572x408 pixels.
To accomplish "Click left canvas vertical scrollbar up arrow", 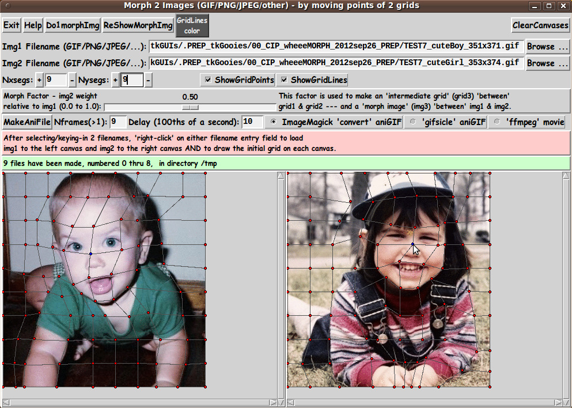I will click(281, 176).
